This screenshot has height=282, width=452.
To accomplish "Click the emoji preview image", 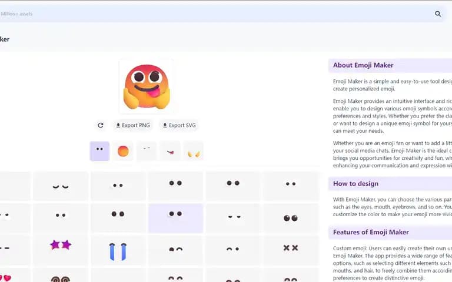I will (x=147, y=86).
